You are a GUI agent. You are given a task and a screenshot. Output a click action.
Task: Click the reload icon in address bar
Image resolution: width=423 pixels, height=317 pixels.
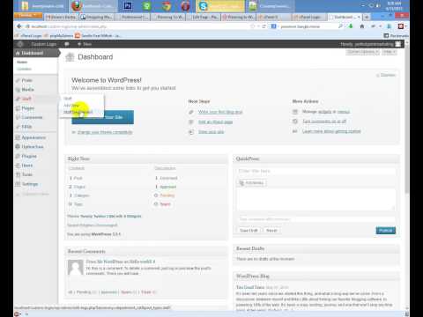[263, 26]
